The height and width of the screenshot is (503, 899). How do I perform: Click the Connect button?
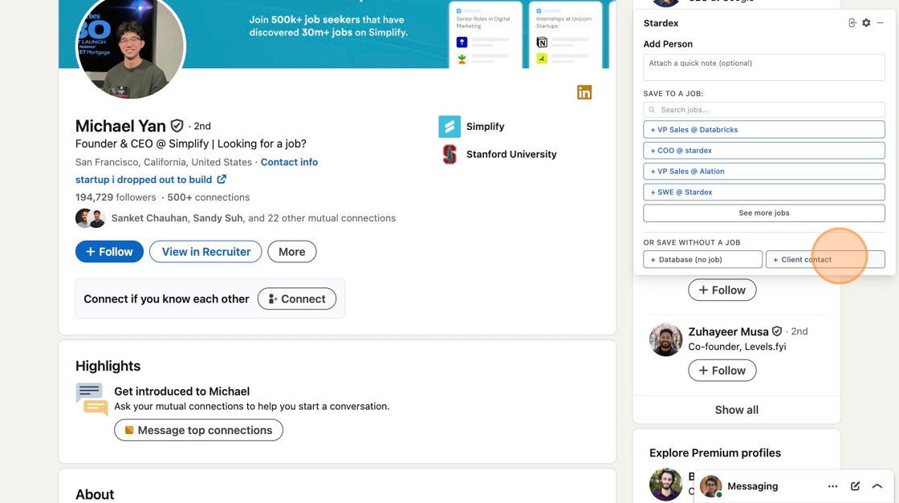pos(296,299)
